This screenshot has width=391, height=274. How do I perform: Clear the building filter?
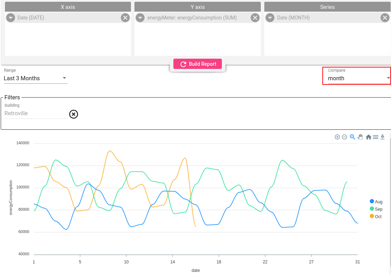click(74, 114)
